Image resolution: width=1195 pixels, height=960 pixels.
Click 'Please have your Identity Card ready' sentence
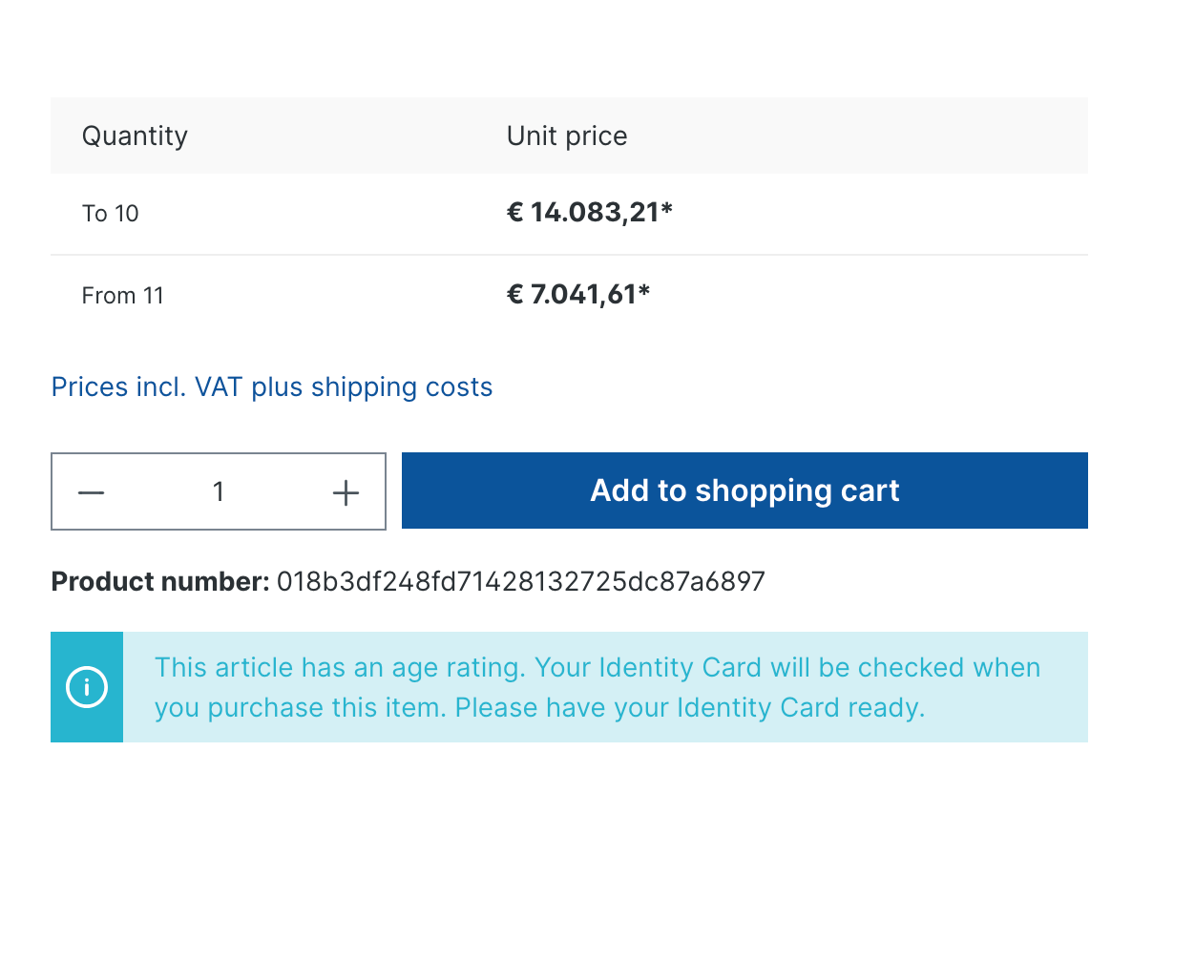click(x=690, y=708)
